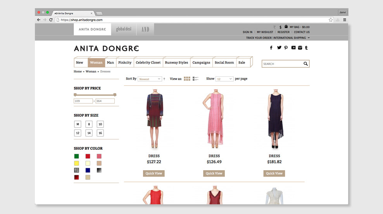Screen dimensions: 383x214
Task: Filter by size M
Action: tap(78, 124)
